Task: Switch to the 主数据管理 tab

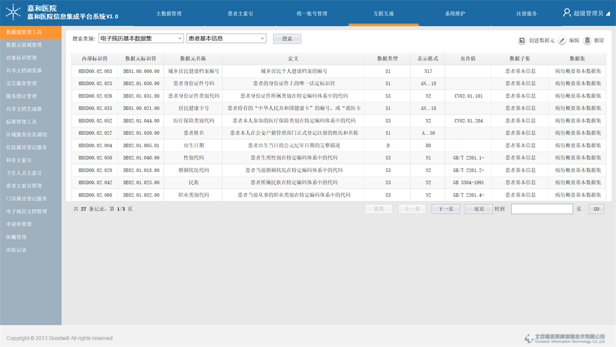Action: tap(168, 13)
